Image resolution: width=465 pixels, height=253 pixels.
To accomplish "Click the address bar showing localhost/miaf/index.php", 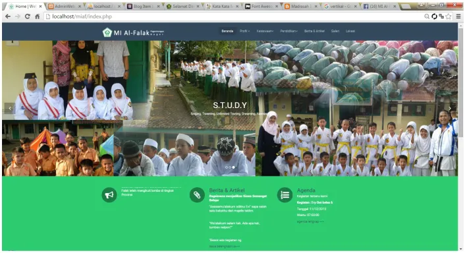I will pyautogui.click(x=234, y=16).
